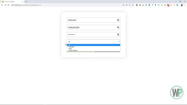Click the dropdown arrow on country select
The width and height of the screenshot is (187, 105).
click(119, 41)
